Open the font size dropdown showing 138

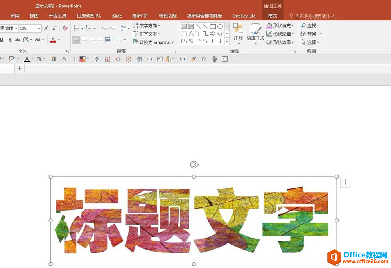(x=39, y=29)
